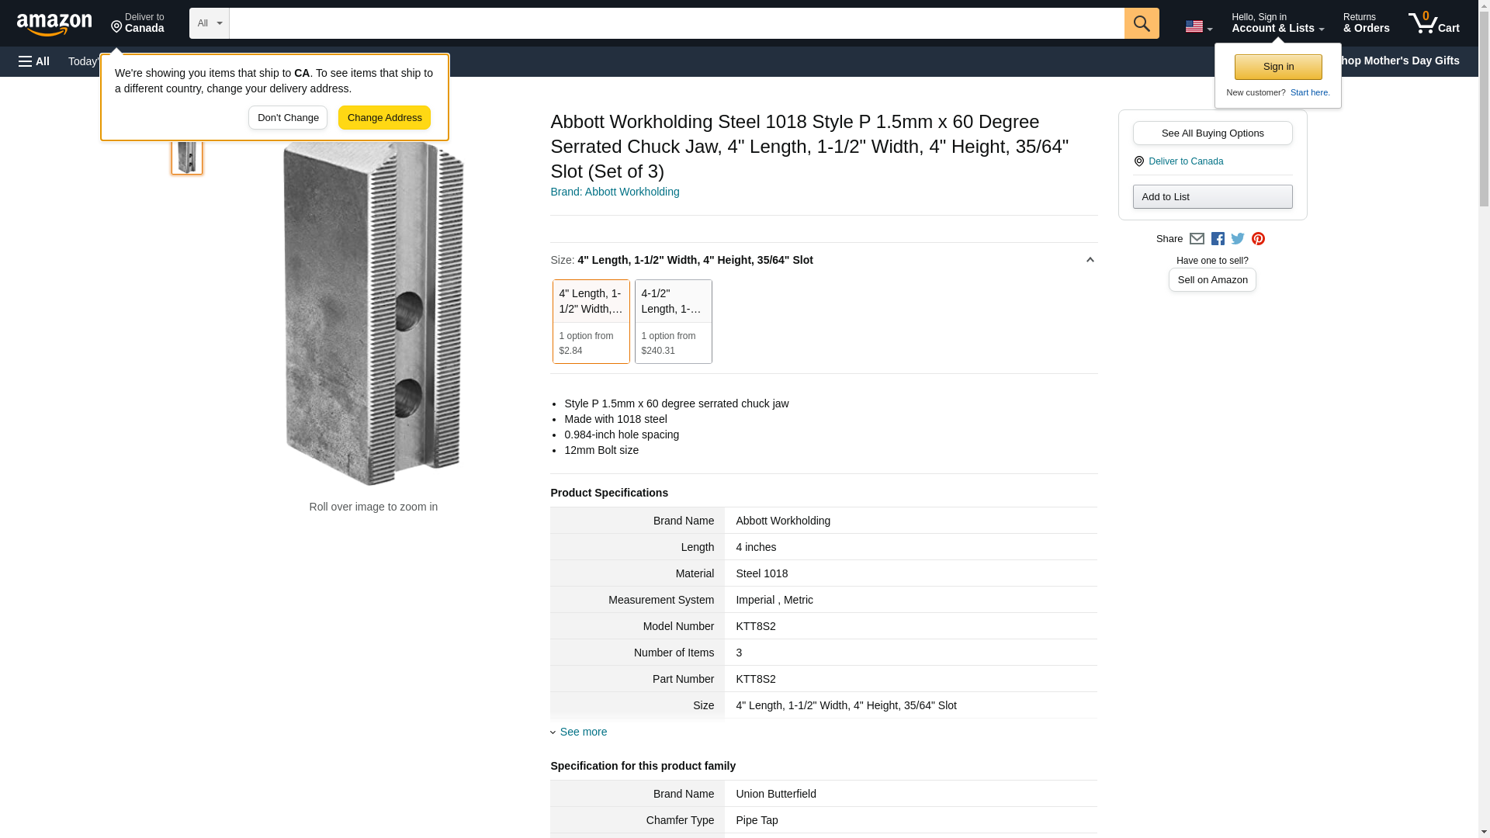Share product on Pinterest icon

1258,239
